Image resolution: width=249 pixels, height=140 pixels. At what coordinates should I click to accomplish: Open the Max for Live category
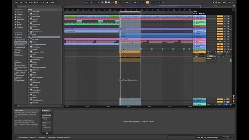[x=21, y=47]
